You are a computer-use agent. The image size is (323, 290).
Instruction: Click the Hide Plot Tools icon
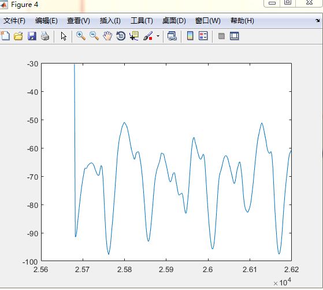[x=221, y=36]
